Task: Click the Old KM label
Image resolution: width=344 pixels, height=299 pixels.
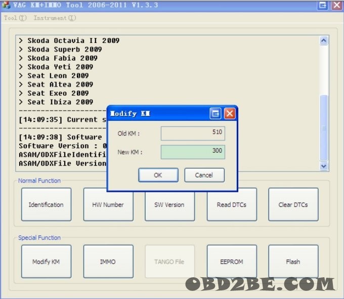Action: pos(128,134)
